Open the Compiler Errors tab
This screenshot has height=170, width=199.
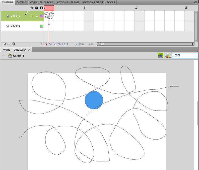tap(42, 2)
